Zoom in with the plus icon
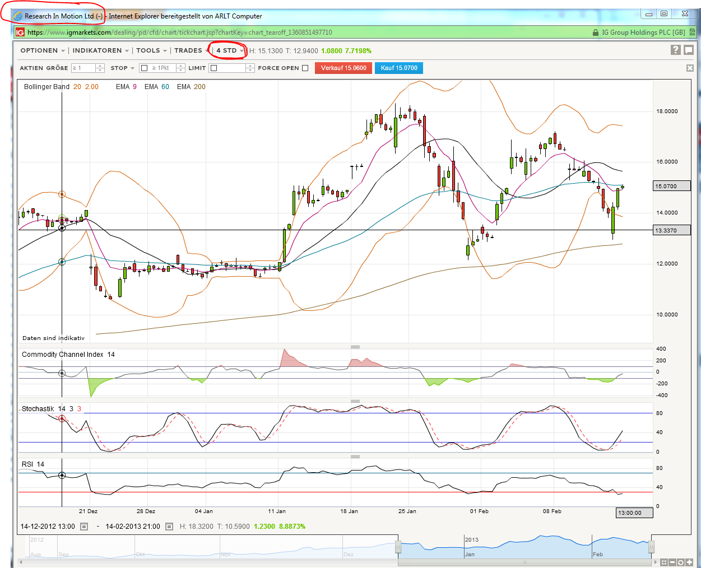The width and height of the screenshot is (701, 568). click(x=689, y=562)
